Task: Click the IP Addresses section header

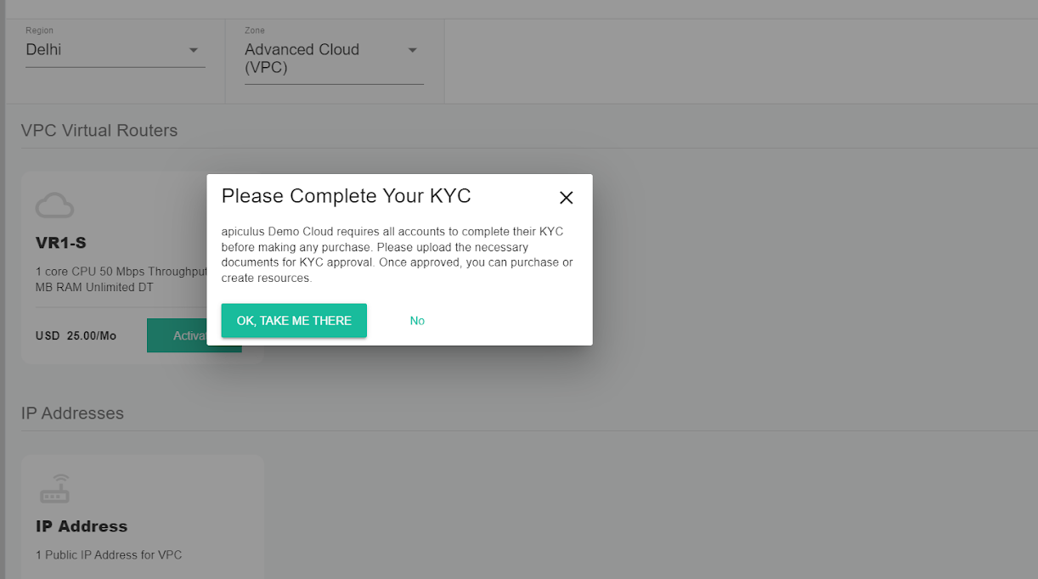Action: coord(71,413)
